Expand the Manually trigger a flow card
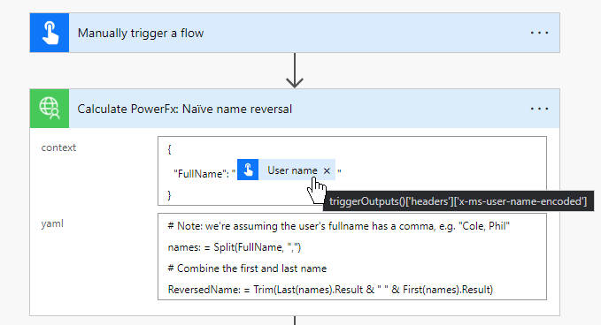Image resolution: width=601 pixels, height=325 pixels. tap(295, 33)
